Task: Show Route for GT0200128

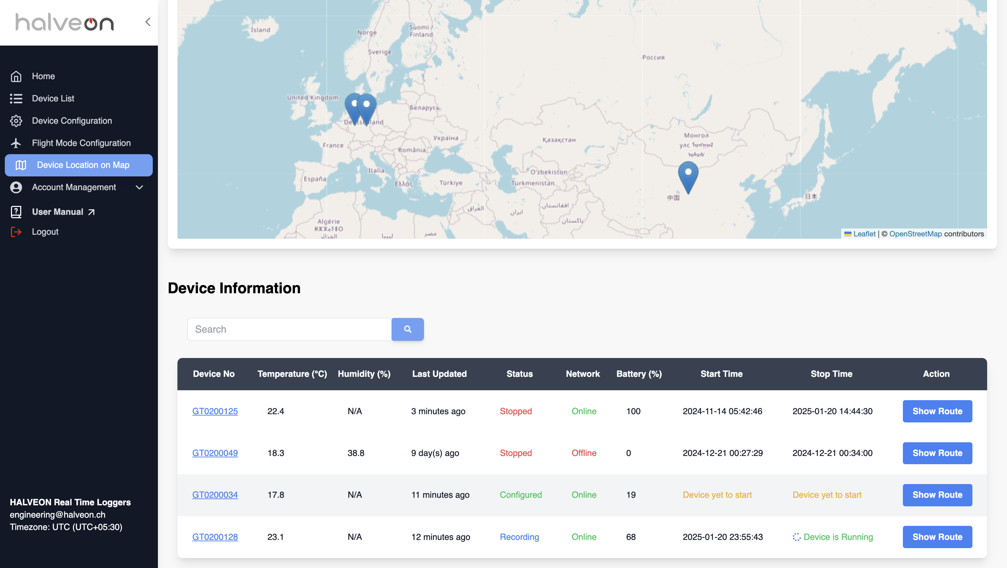Action: tap(937, 537)
